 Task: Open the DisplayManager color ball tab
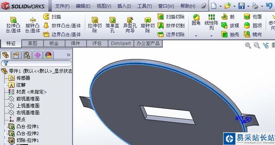click(48, 55)
